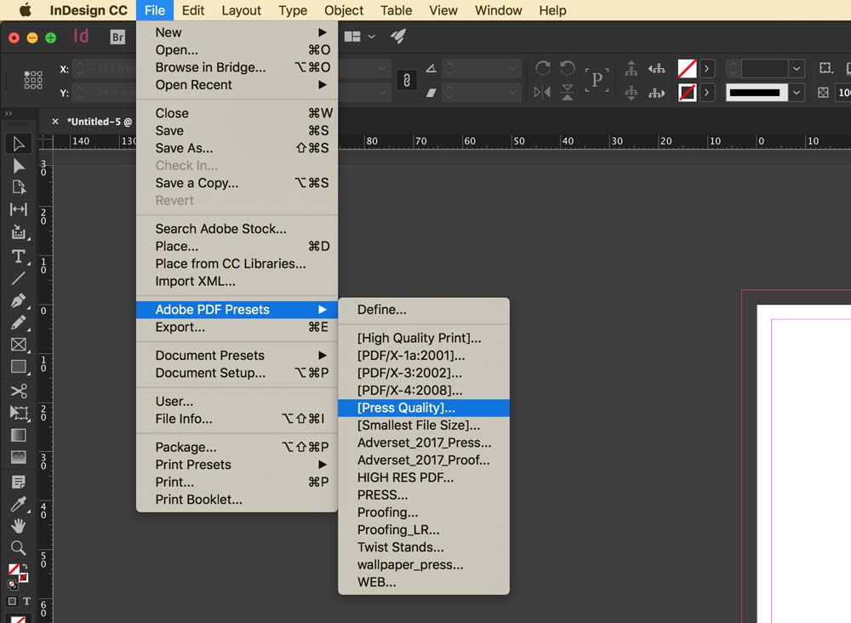Choose [Smallest File Size] preset
Viewport: 851px width, 623px height.
tap(423, 425)
